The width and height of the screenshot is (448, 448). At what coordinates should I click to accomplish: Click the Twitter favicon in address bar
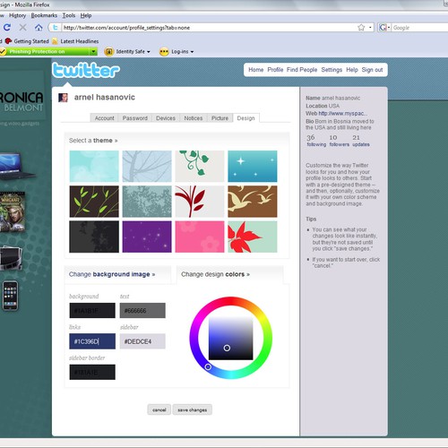(x=56, y=28)
